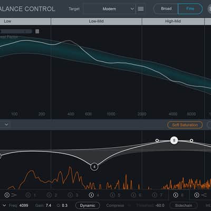Switch view to Fine
211x211 pixels.
tap(190, 8)
